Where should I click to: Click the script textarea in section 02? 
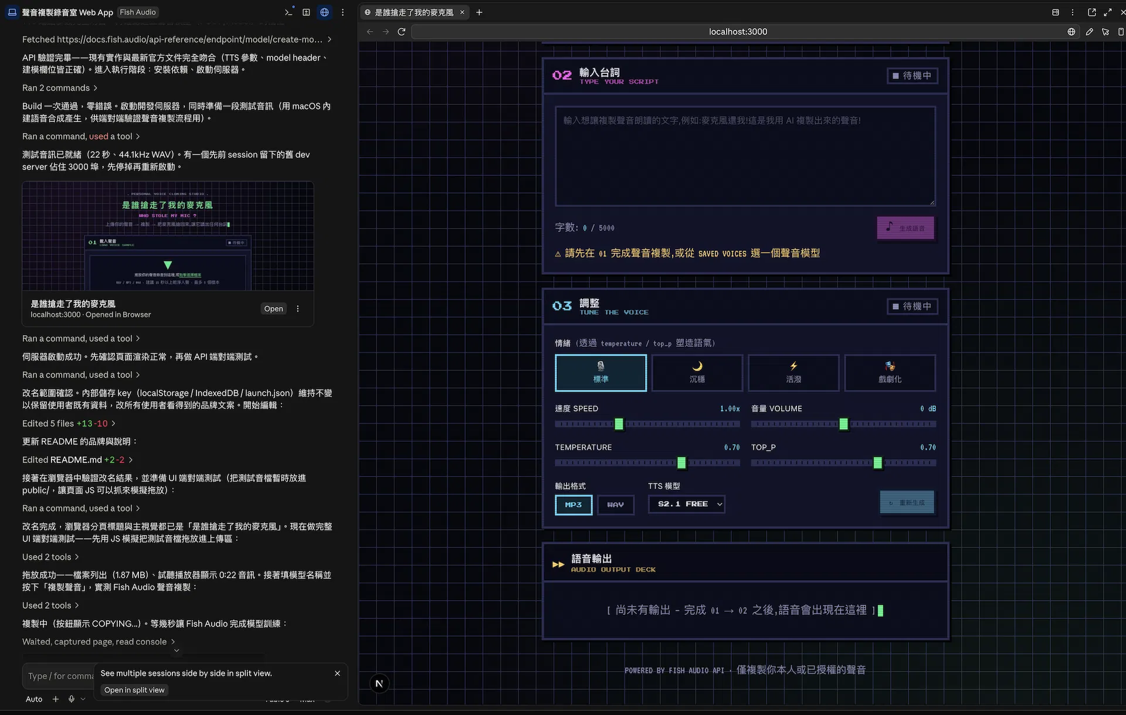click(745, 156)
